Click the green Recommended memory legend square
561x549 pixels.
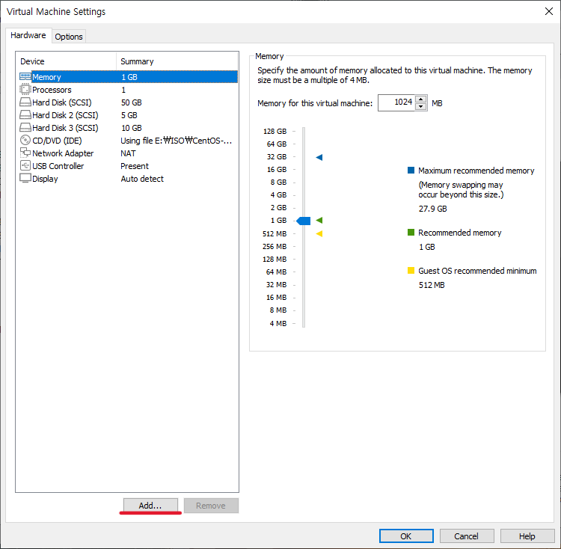coord(411,232)
